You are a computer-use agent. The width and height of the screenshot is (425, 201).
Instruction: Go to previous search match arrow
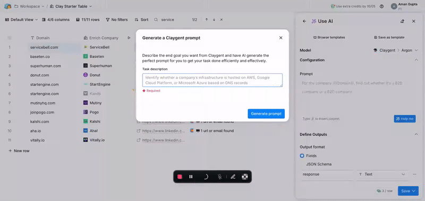coord(207,20)
